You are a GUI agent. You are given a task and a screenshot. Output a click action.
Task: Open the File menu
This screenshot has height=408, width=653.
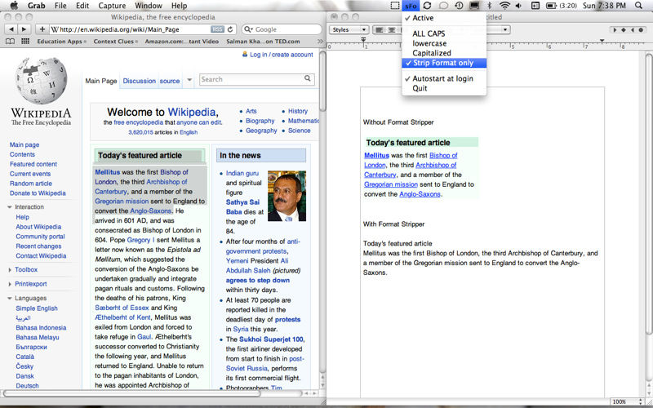coord(60,6)
